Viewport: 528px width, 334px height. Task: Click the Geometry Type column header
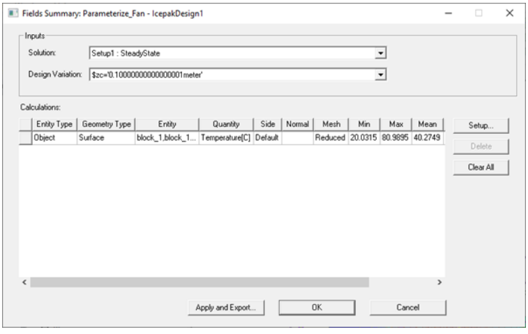[x=107, y=124]
